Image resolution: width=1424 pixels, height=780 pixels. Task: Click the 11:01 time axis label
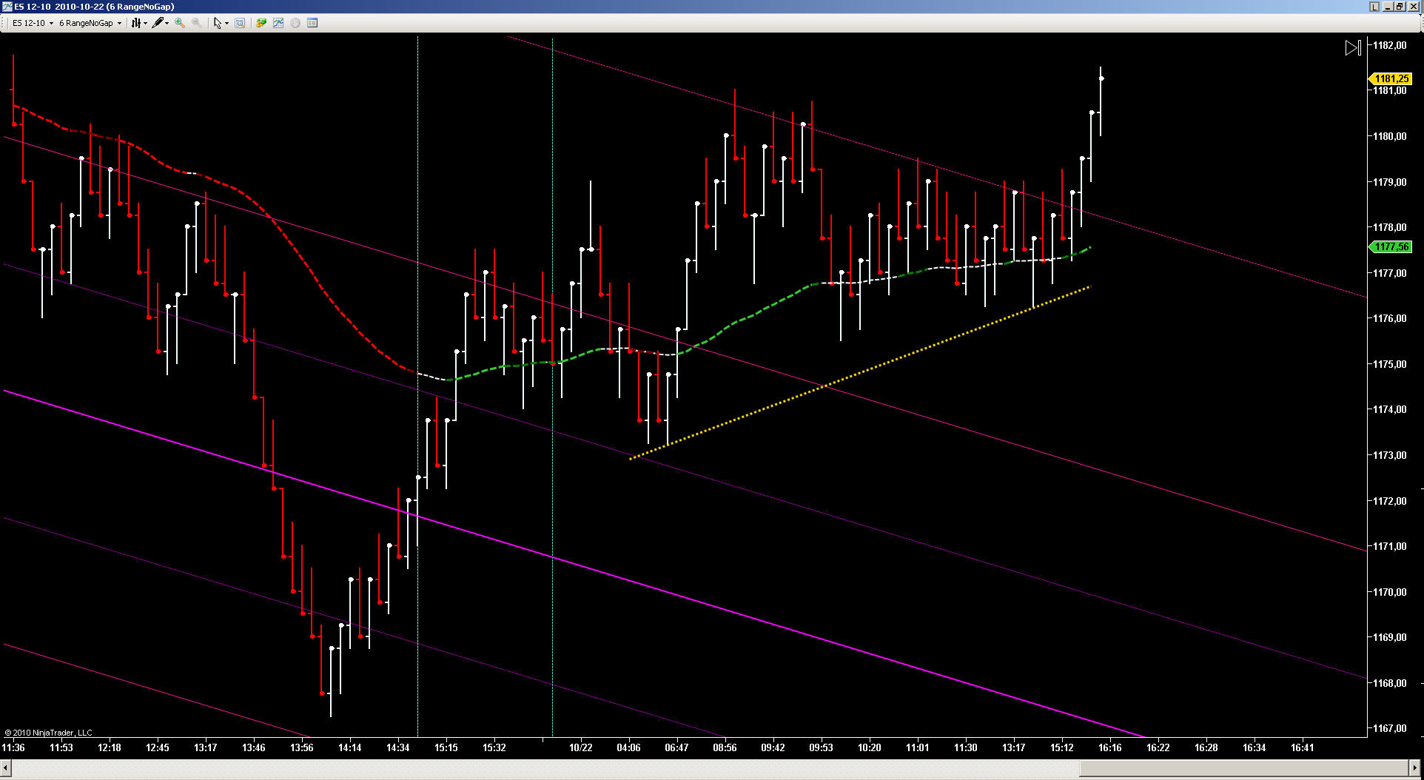pos(918,747)
